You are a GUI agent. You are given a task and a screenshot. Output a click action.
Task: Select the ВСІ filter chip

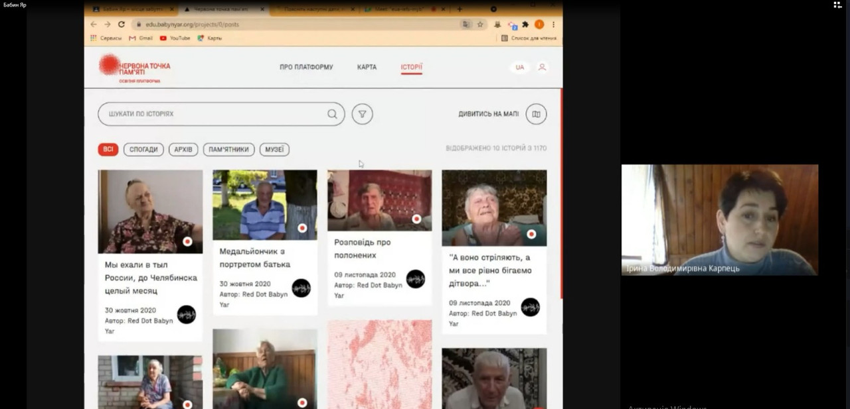coord(108,149)
